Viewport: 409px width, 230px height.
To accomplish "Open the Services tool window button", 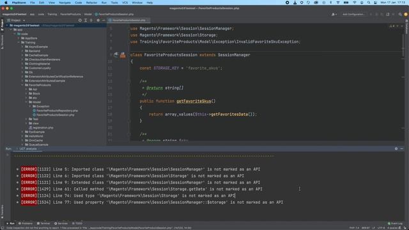I will pyautogui.click(x=61, y=224).
